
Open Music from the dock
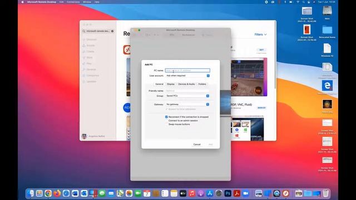192,193
